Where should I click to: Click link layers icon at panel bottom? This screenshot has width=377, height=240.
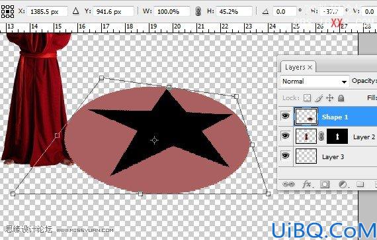[x=288, y=184]
